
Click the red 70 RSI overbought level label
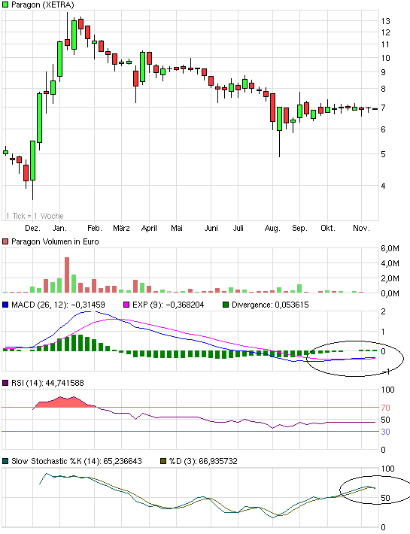(x=385, y=408)
